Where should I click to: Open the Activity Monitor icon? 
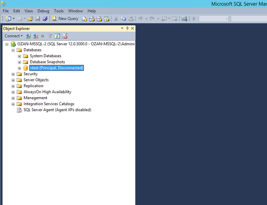pyautogui.click(x=184, y=19)
